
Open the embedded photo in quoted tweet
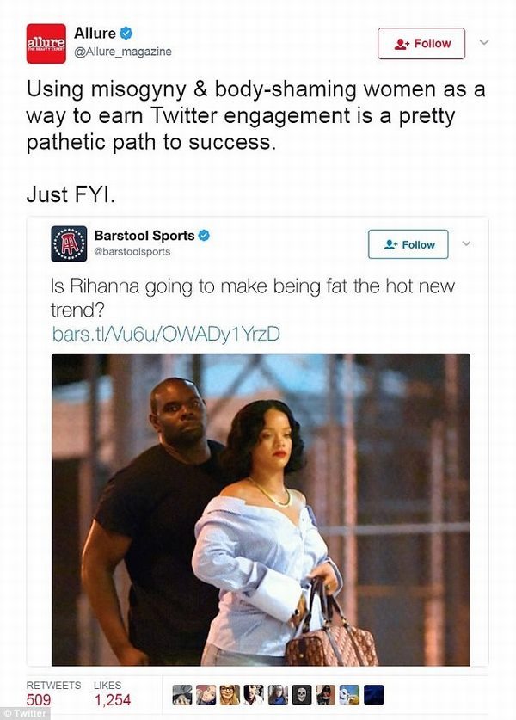tap(261, 509)
